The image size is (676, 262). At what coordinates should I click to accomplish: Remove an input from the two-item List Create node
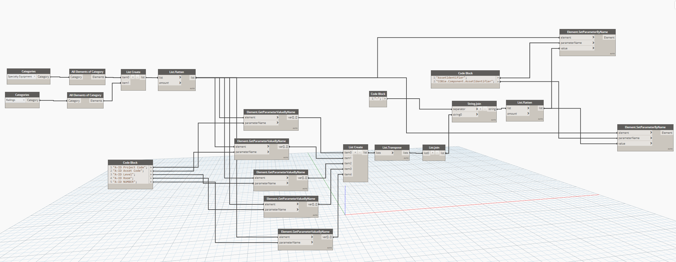pyautogui.click(x=138, y=77)
